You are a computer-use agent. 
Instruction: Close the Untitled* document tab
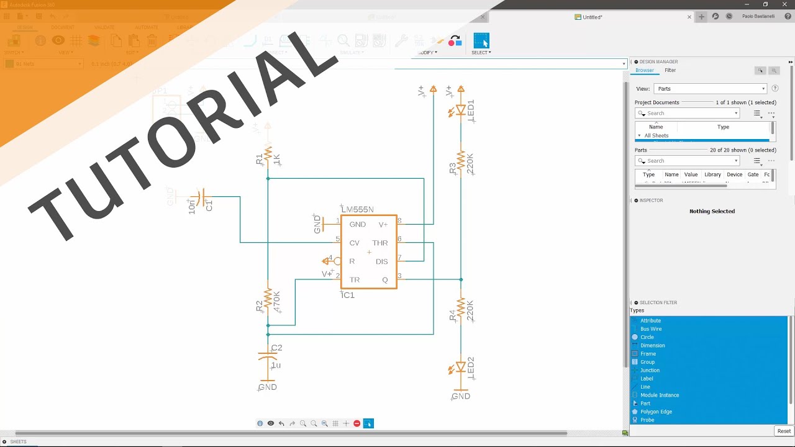689,17
